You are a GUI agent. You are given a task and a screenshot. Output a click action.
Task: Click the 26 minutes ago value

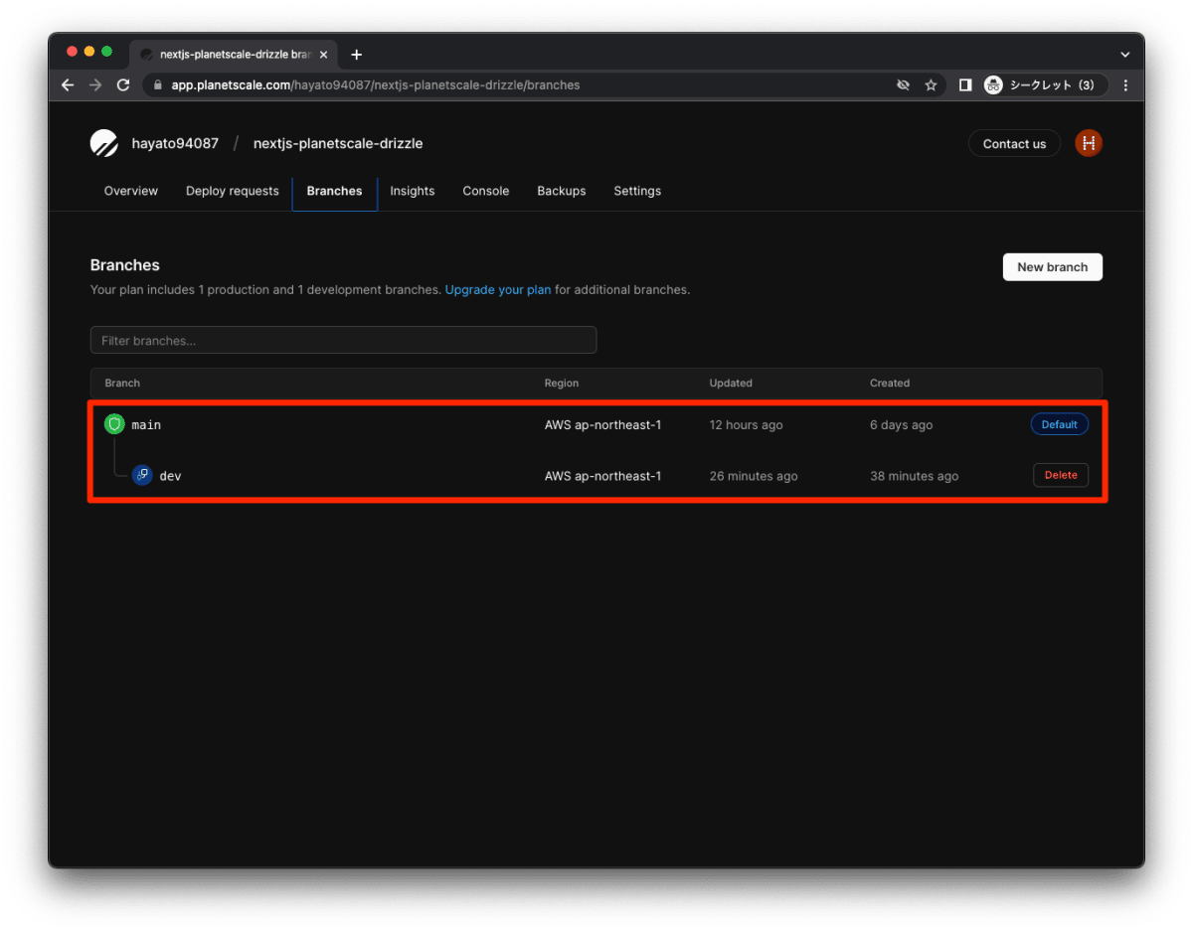click(754, 476)
